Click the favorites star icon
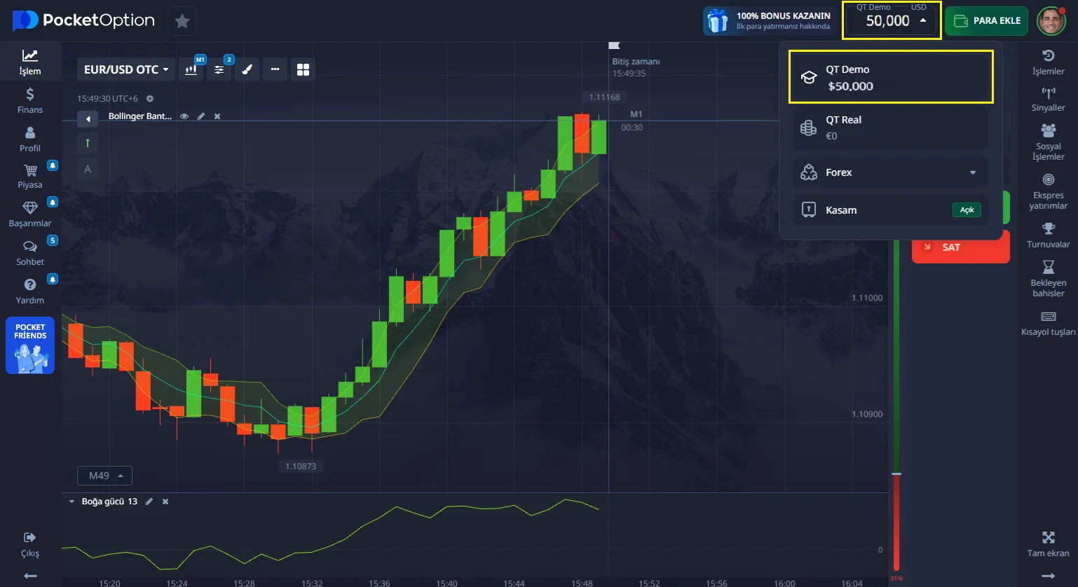 [x=182, y=21]
